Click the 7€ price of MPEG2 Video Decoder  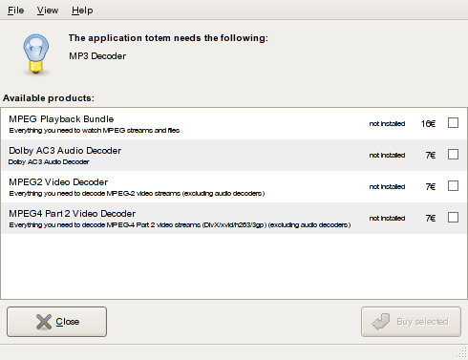point(431,186)
